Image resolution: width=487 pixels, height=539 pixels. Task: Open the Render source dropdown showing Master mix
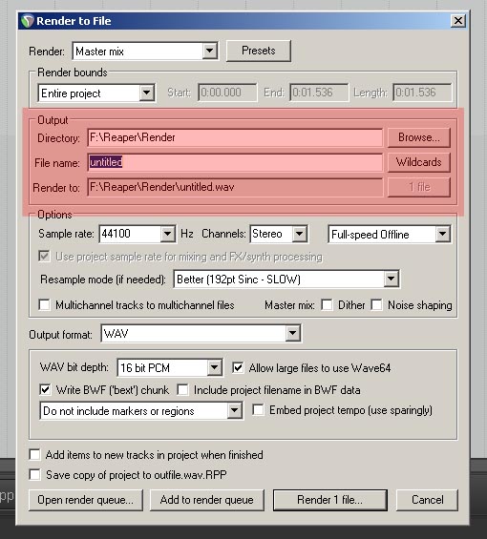pos(145,52)
